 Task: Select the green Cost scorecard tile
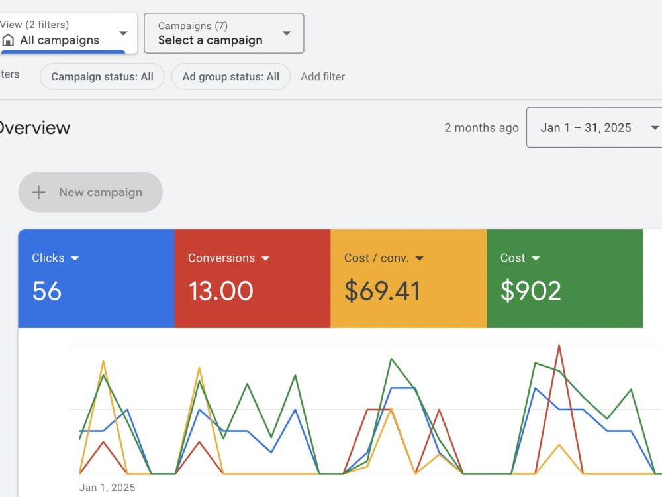pyautogui.click(x=565, y=278)
